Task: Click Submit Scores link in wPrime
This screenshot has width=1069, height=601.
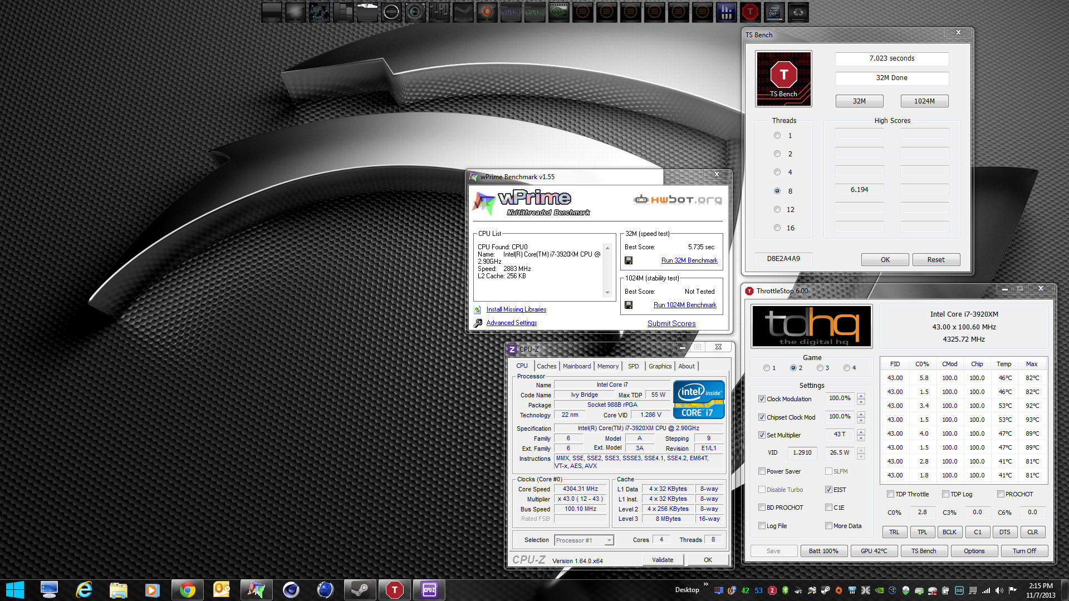Action: tap(671, 323)
